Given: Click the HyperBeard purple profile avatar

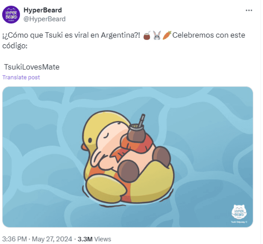Looking at the screenshot, I should pos(11,15).
